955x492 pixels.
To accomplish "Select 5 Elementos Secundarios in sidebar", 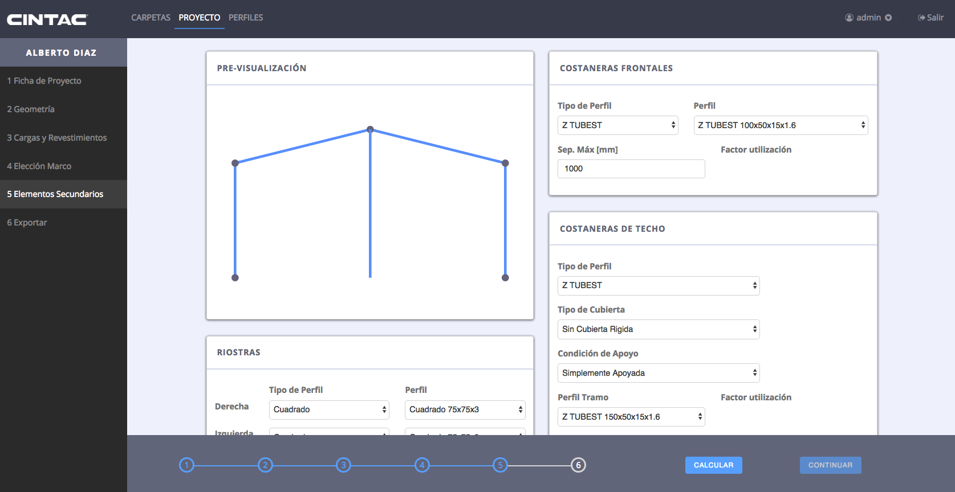I will (63, 194).
